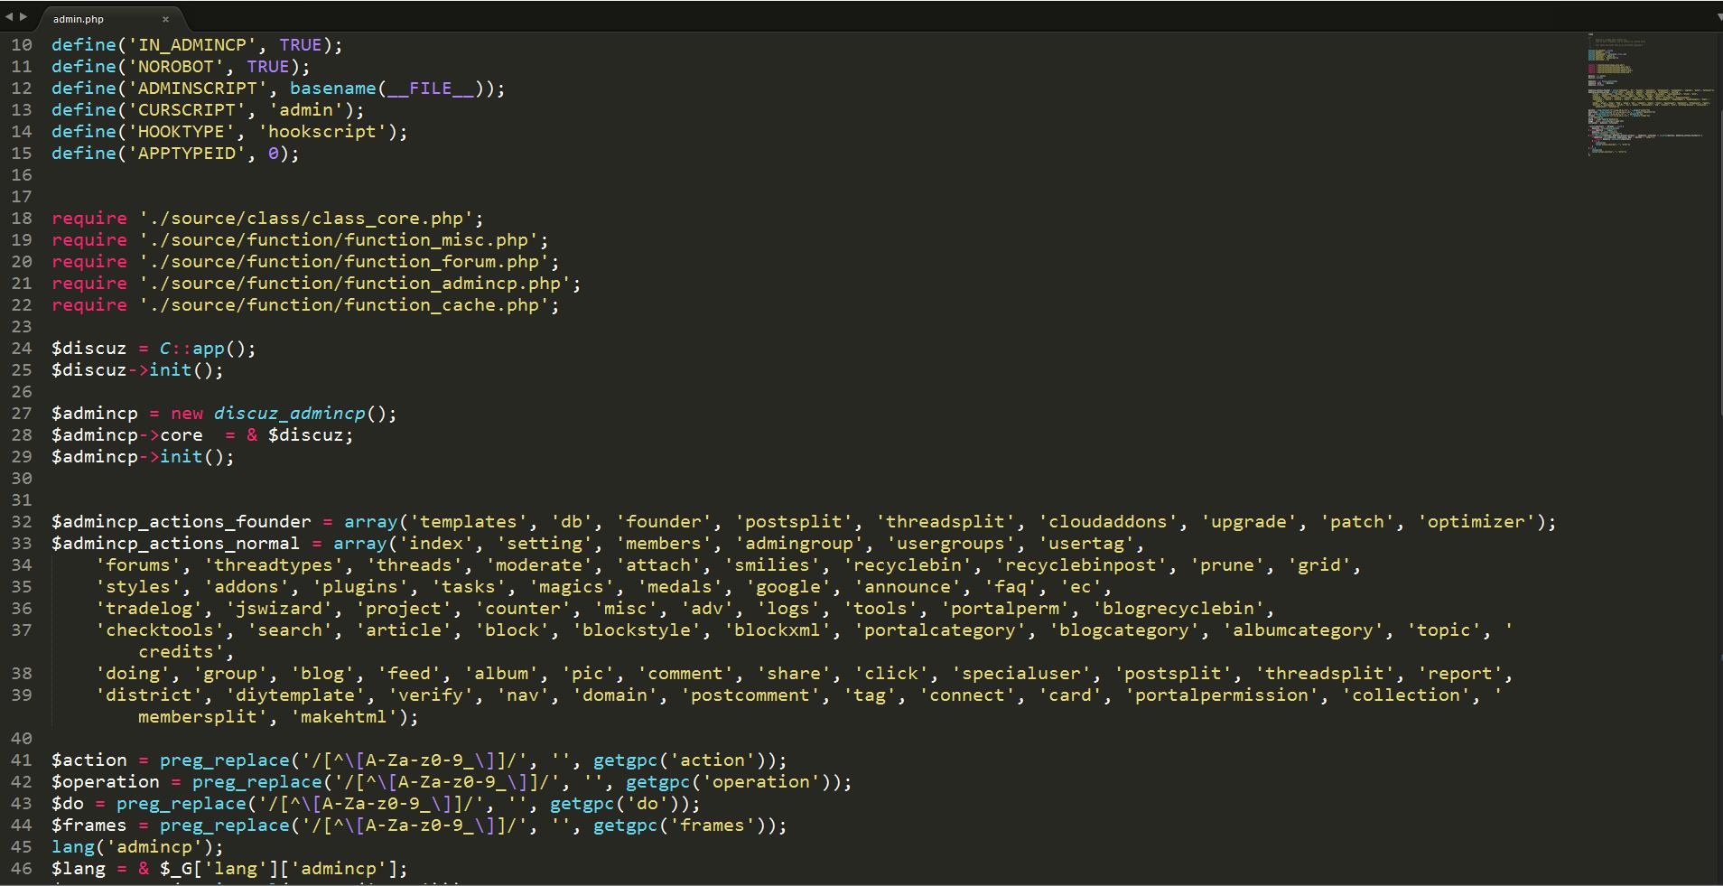
Task: Click the next tab right arrow
Action: click(x=23, y=16)
